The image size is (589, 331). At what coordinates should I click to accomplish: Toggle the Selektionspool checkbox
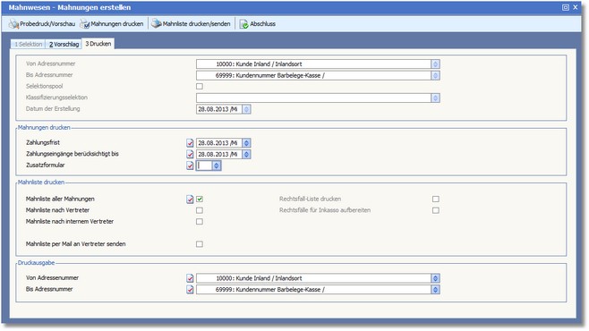[200, 86]
